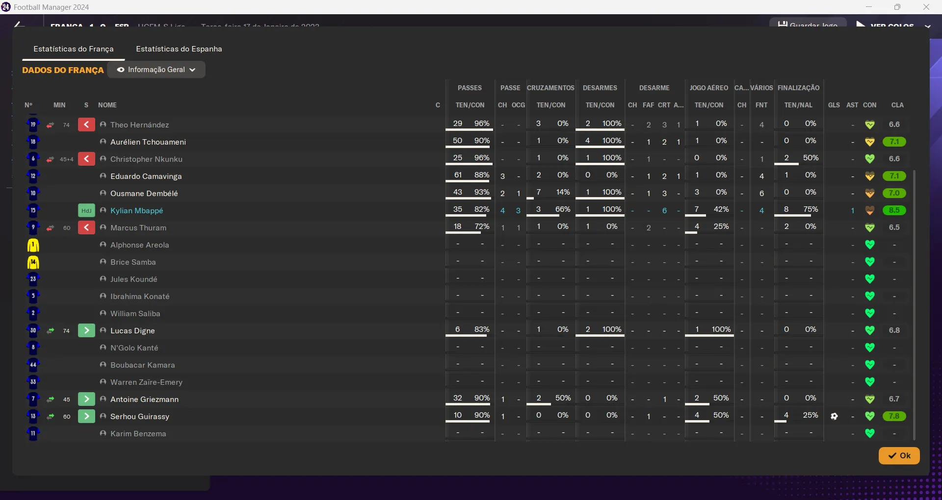The height and width of the screenshot is (500, 942).
Task: Click shirt number 10 icon of Ousmane Dembélé
Action: 33,193
